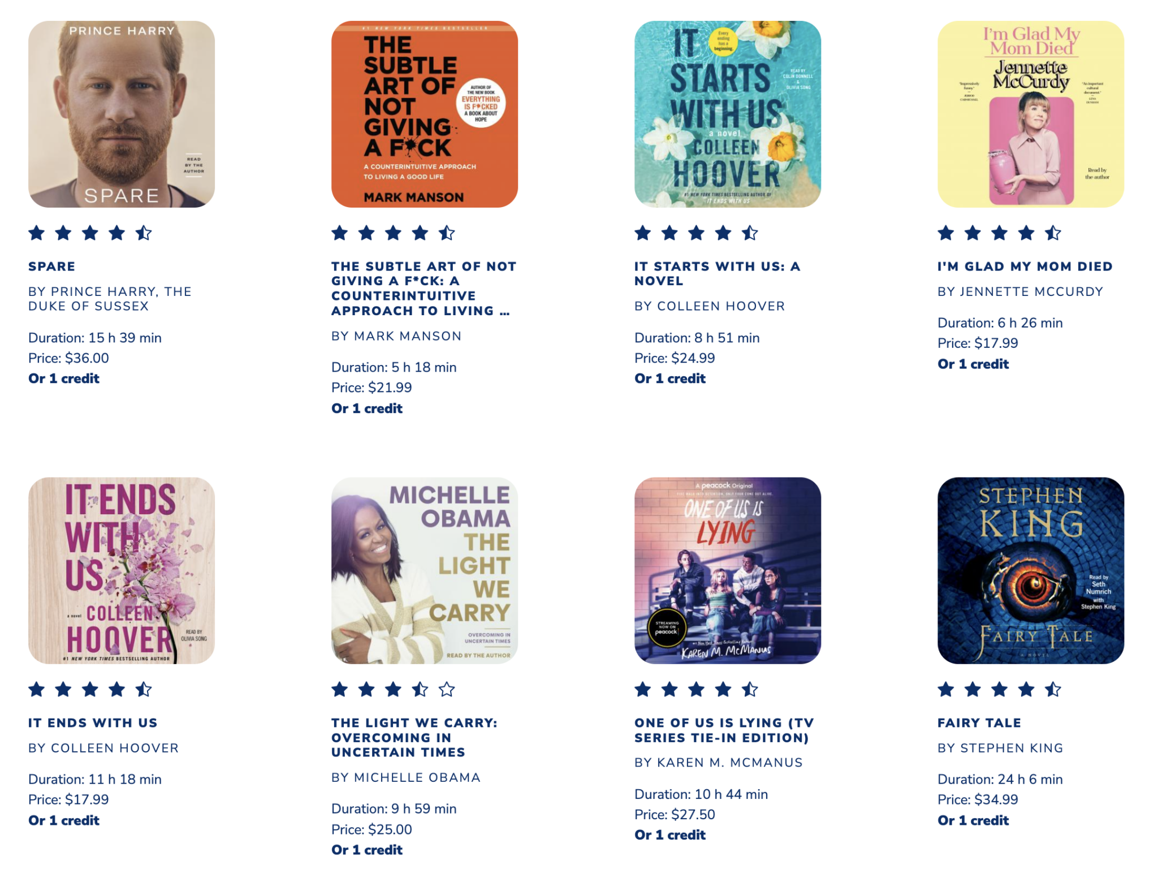Open the Fairy Tale title link
Screen dimensions: 1158x869
tap(979, 722)
